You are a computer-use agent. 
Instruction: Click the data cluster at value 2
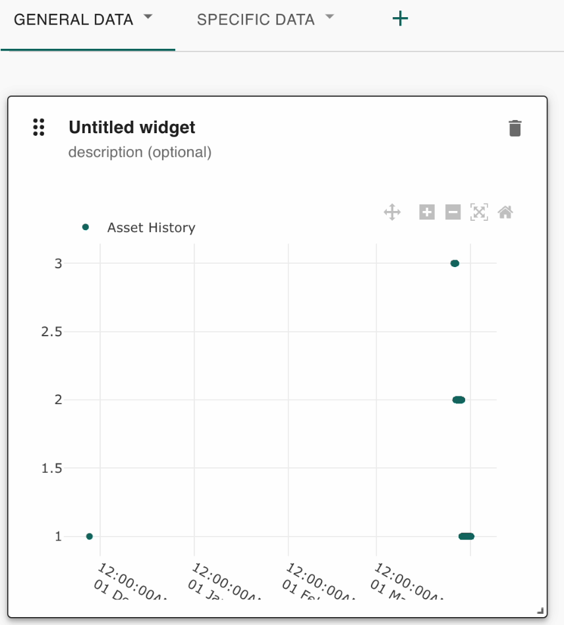pyautogui.click(x=459, y=400)
